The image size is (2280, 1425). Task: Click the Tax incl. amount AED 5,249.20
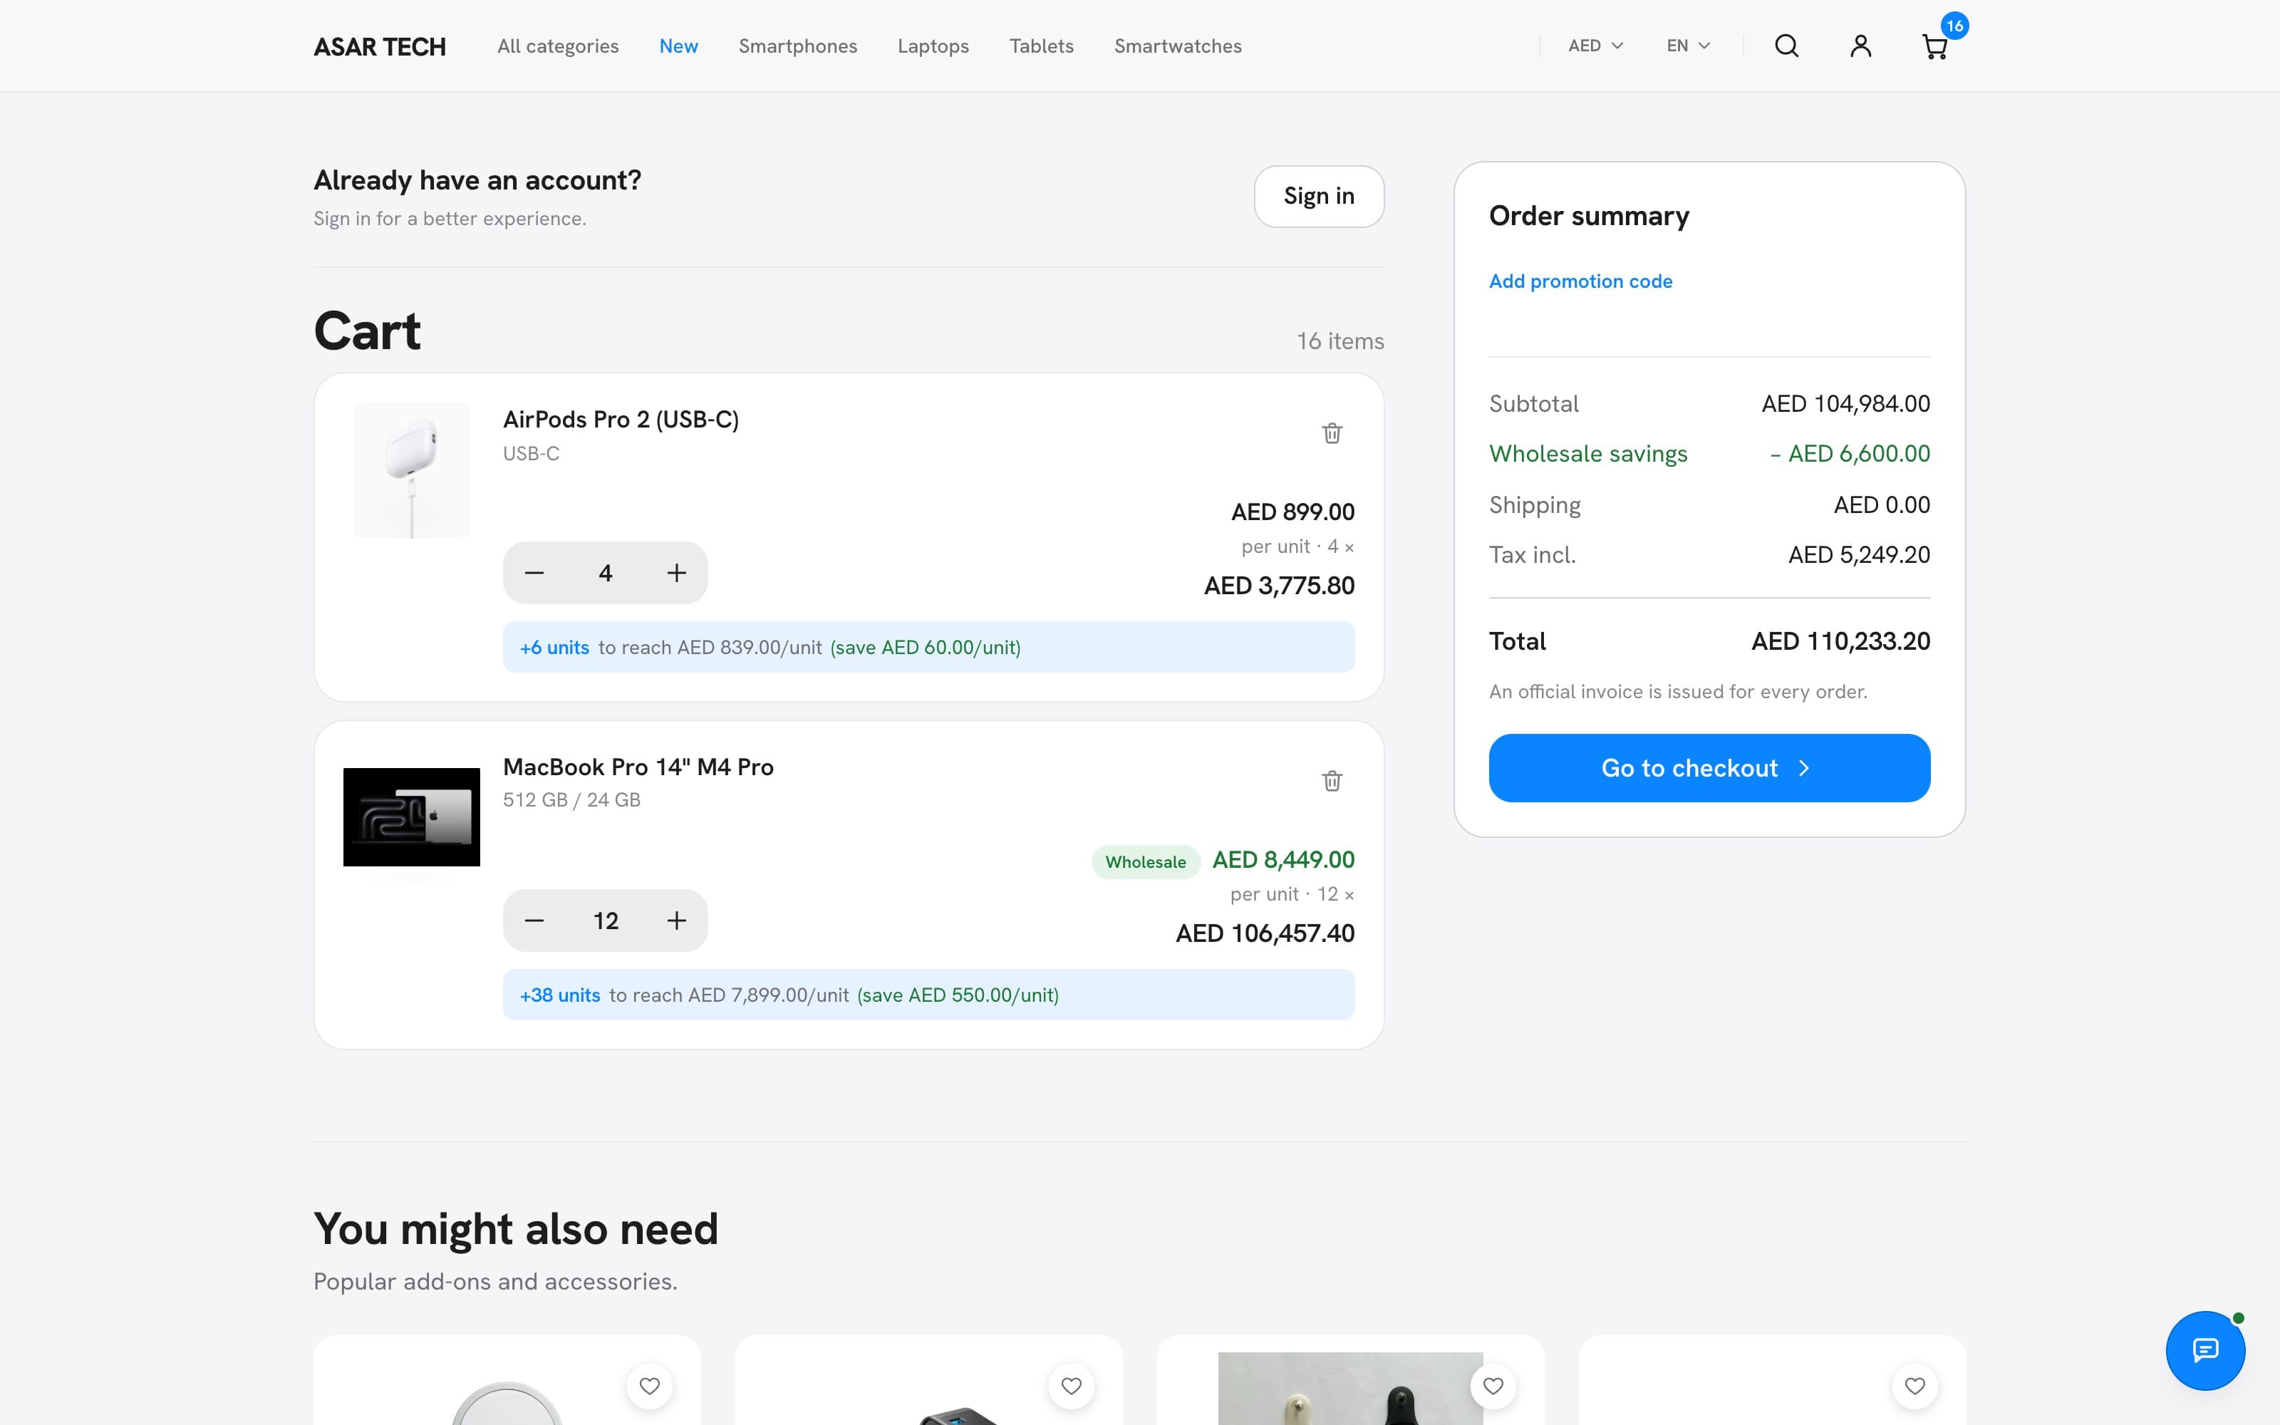coord(1859,555)
